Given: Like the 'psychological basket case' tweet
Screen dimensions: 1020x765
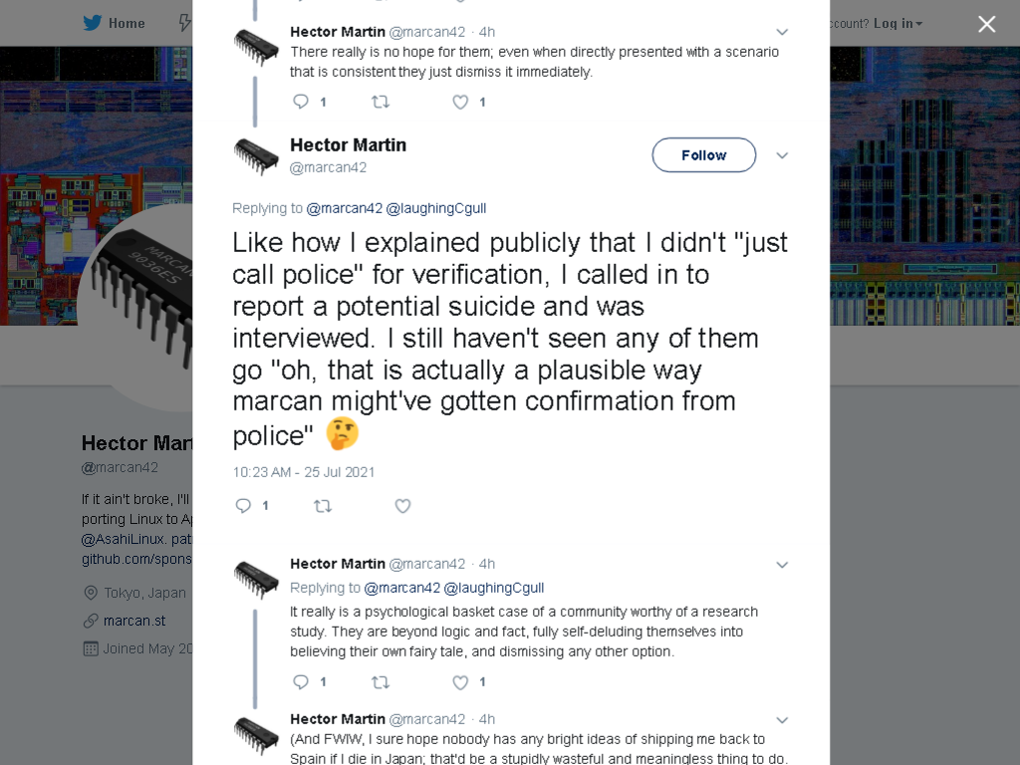Looking at the screenshot, I should [x=460, y=682].
